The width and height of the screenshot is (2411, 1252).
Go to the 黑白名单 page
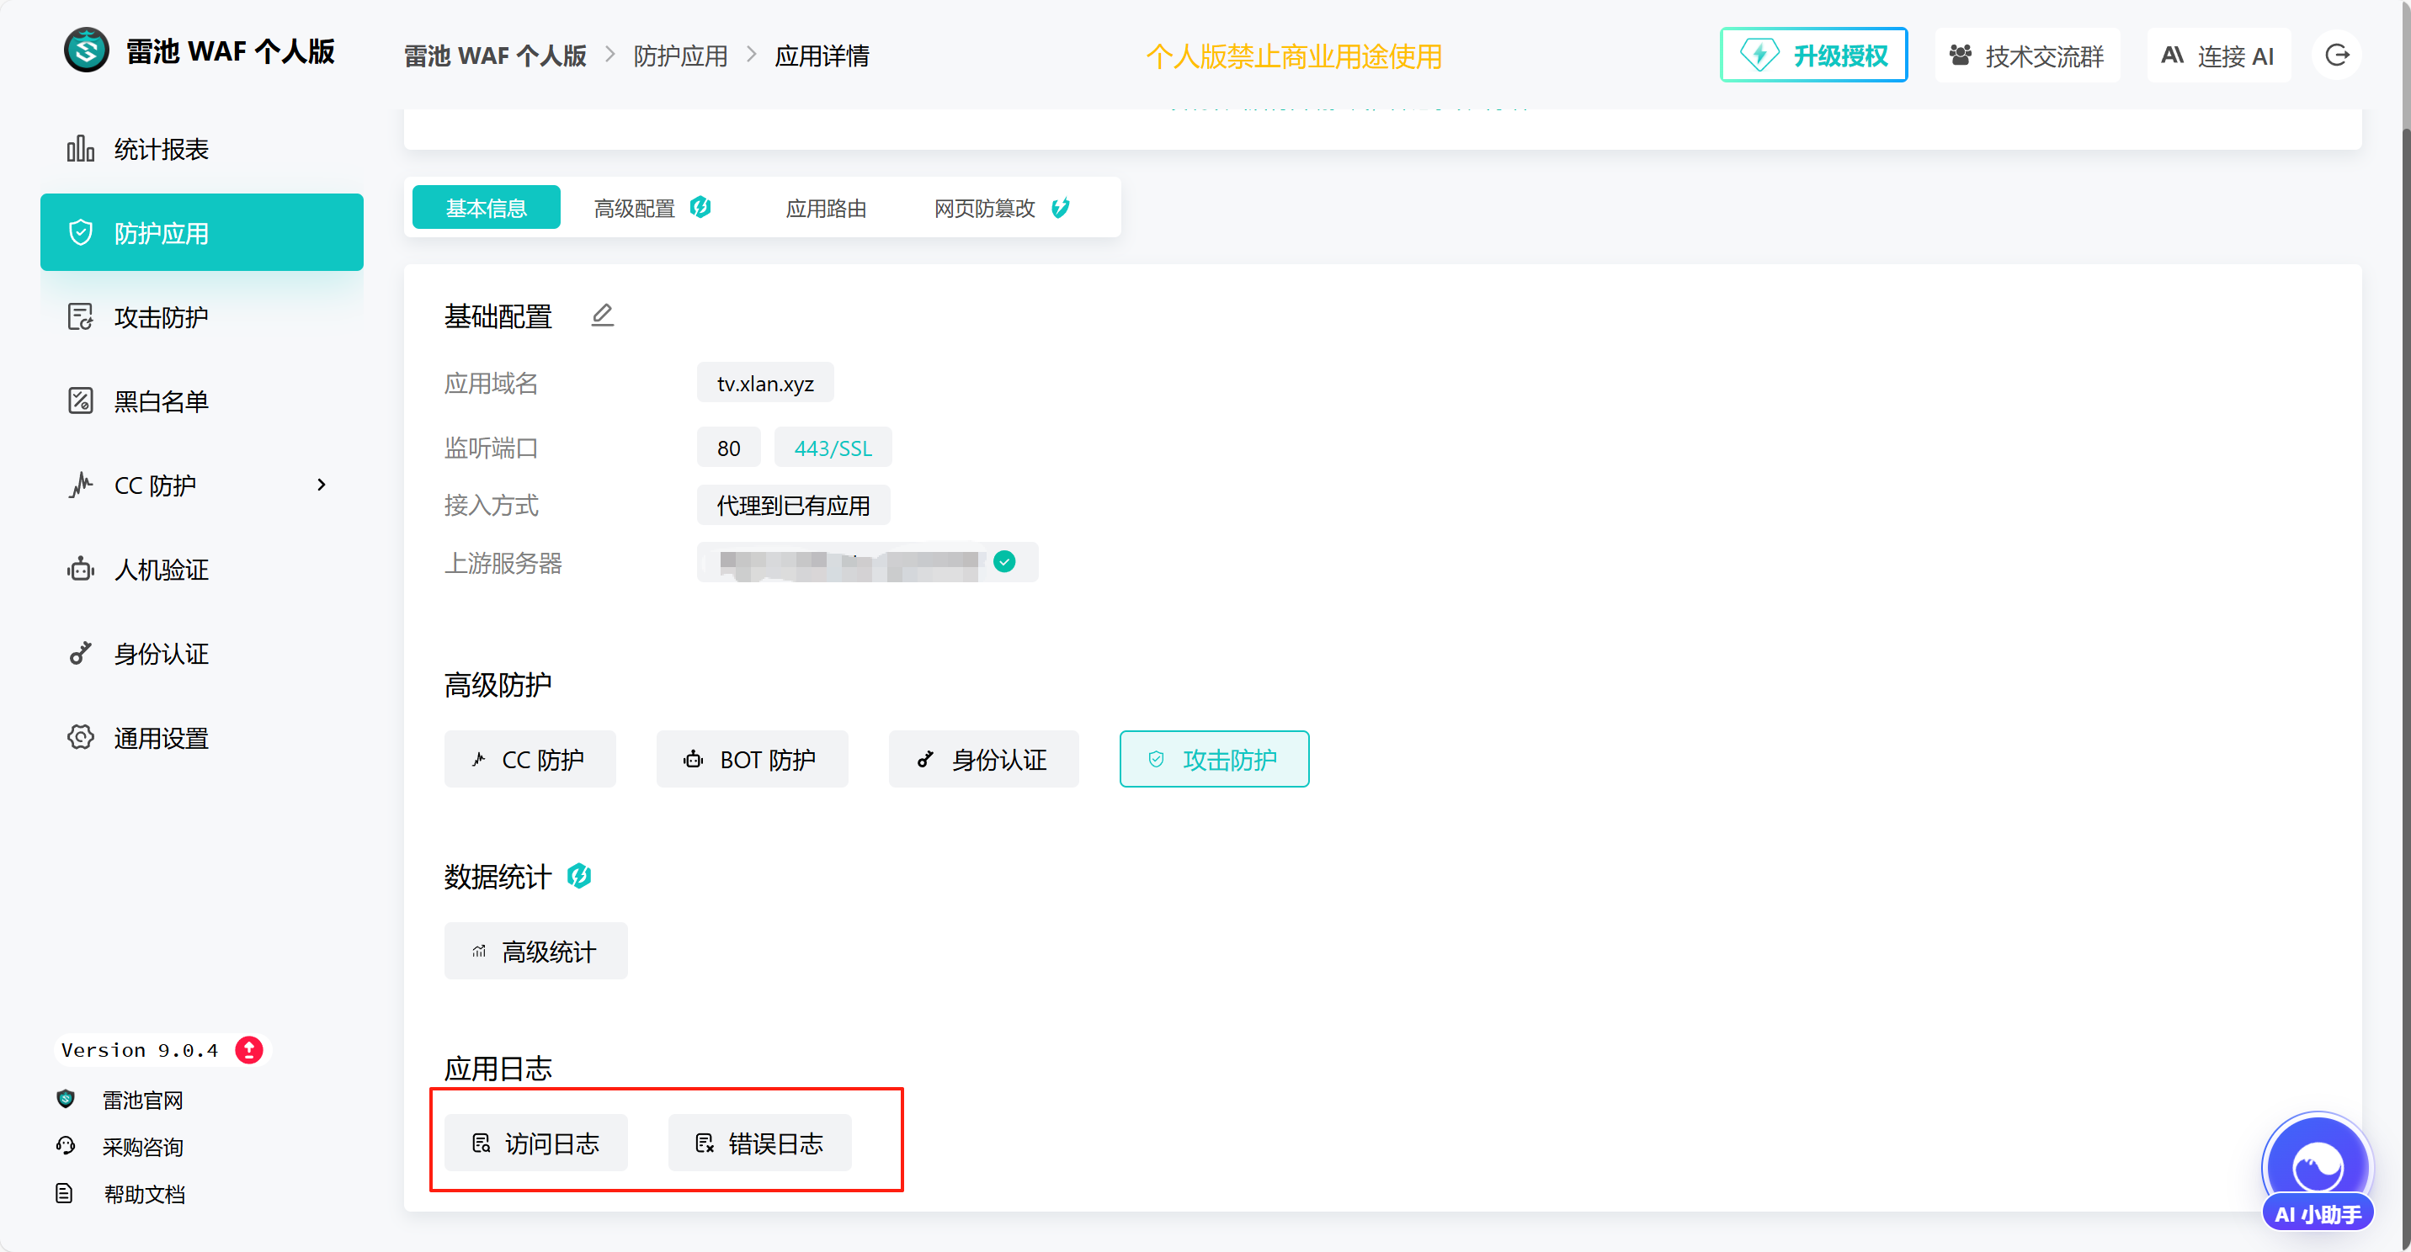(201, 401)
